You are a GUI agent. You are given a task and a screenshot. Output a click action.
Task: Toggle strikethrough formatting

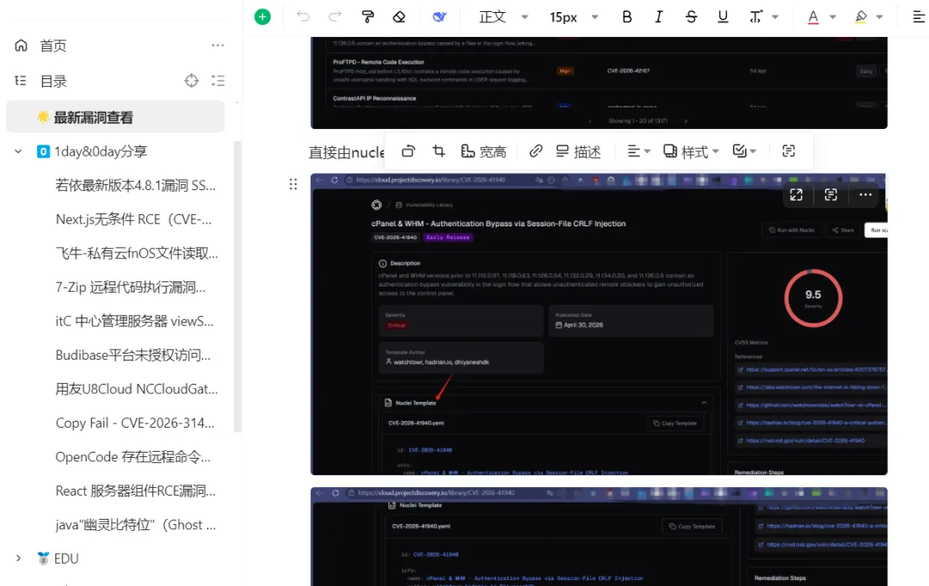[691, 16]
